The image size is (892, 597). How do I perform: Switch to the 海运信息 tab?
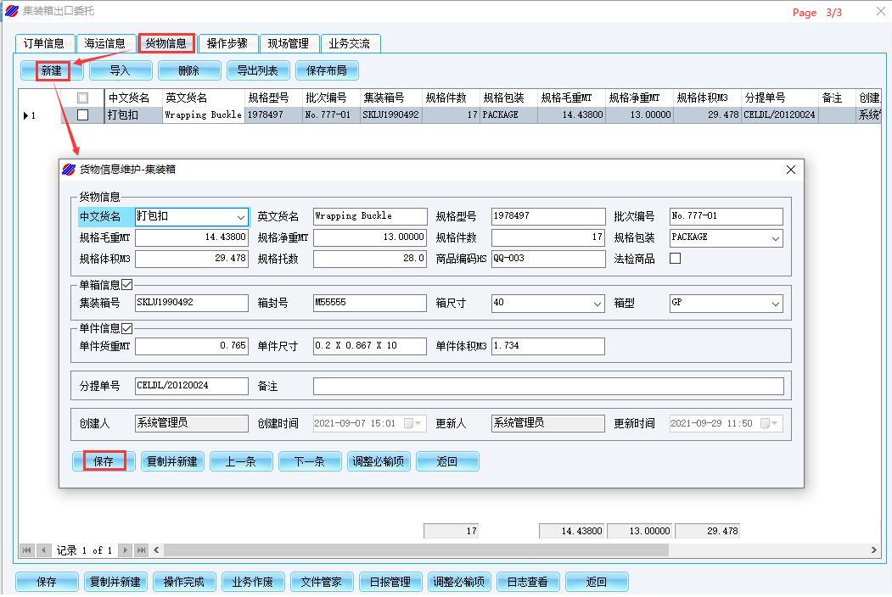pos(105,43)
